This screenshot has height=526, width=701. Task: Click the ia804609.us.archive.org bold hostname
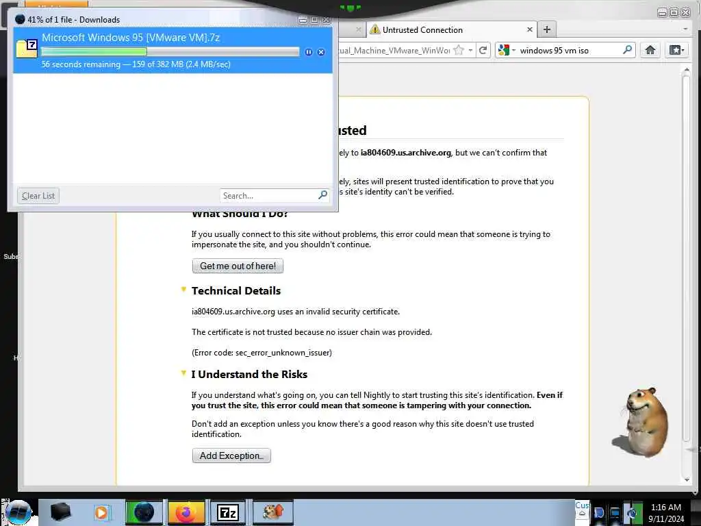[405, 153]
